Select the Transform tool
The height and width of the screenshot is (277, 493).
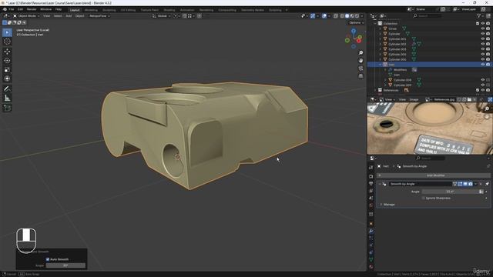coord(7,78)
